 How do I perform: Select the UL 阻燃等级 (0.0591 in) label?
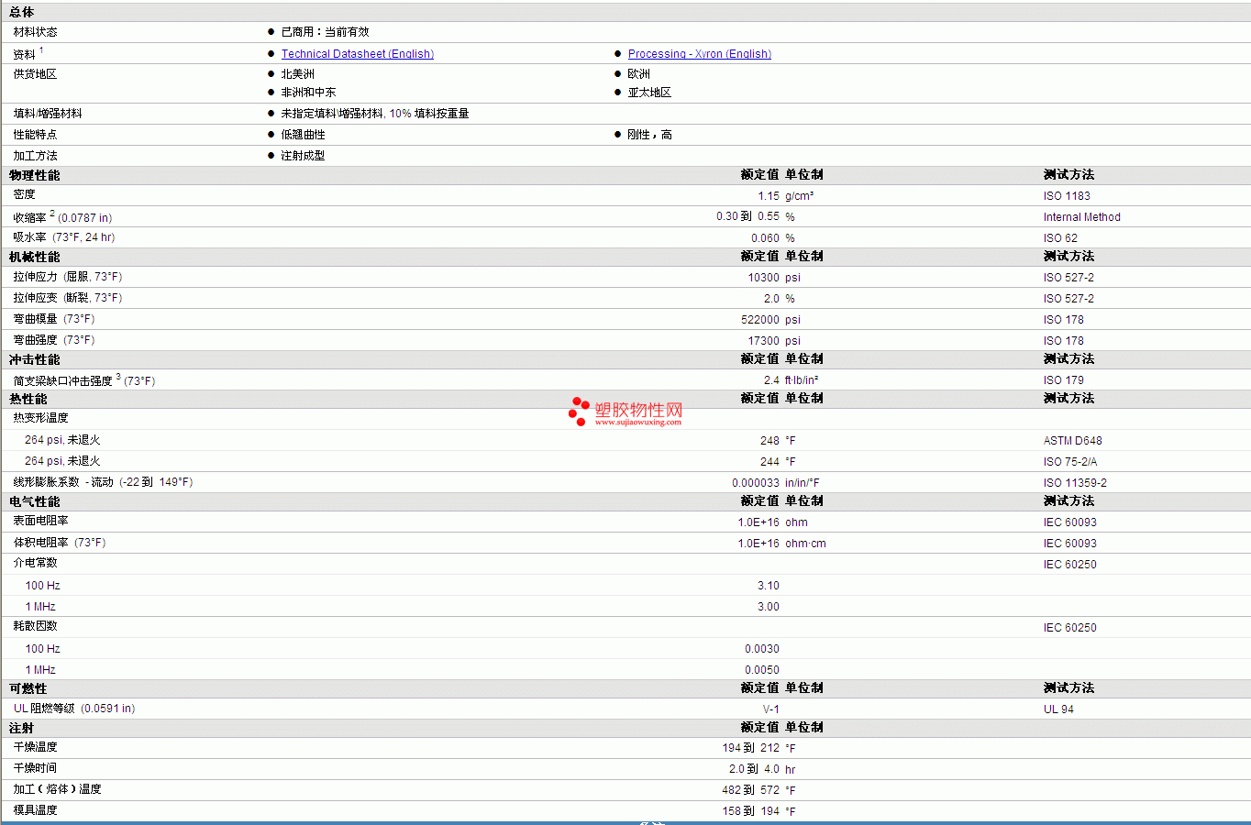pos(74,709)
